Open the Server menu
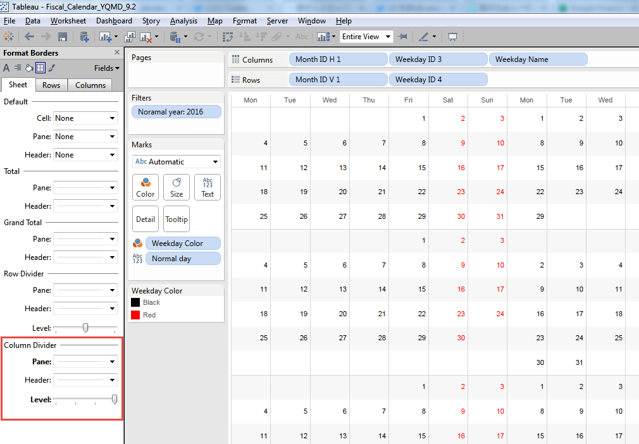 tap(277, 21)
